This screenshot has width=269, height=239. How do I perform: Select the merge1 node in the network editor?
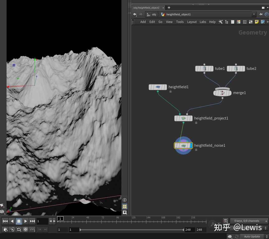pyautogui.click(x=222, y=93)
